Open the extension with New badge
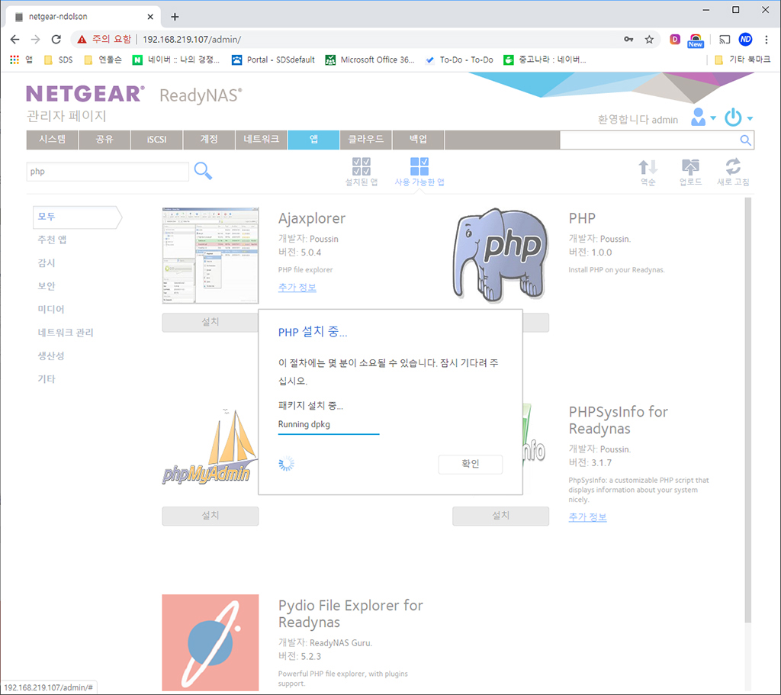This screenshot has height=695, width=781. point(696,40)
